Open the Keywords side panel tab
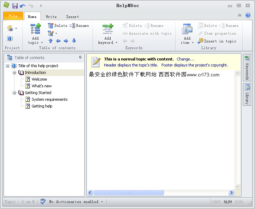Screen dimensions: 255x209 coord(247,68)
